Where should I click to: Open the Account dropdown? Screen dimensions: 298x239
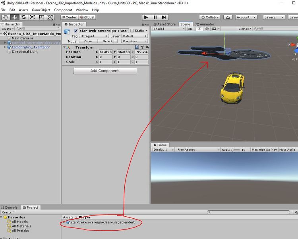coord(246,18)
